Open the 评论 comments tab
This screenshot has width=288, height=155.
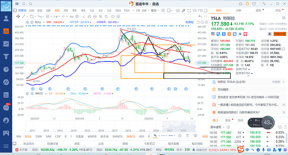pos(278,10)
